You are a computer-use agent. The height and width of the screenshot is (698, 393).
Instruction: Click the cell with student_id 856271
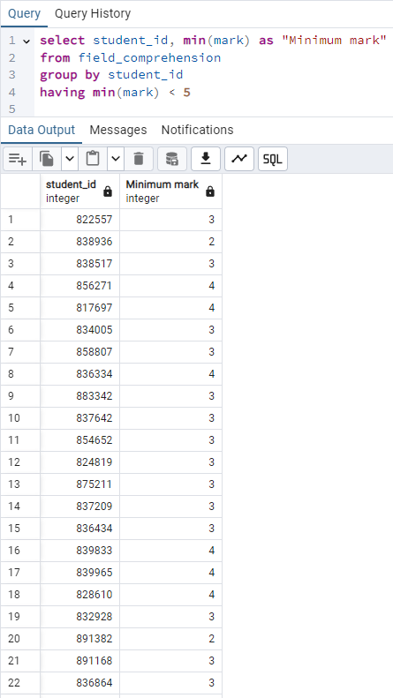click(x=79, y=286)
